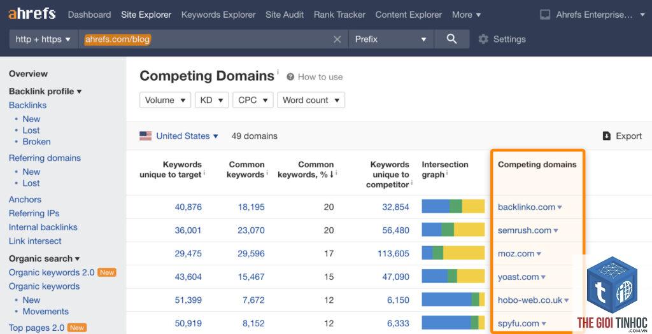Switch to Keywords Explorer

point(218,15)
